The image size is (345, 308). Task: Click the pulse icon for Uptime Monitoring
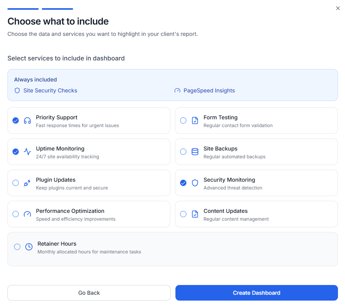coord(27,152)
